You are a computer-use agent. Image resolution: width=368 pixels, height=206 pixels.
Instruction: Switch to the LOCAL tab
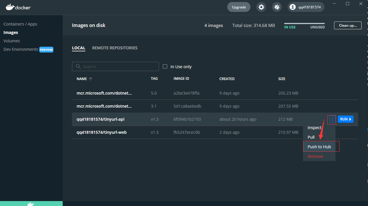click(79, 48)
